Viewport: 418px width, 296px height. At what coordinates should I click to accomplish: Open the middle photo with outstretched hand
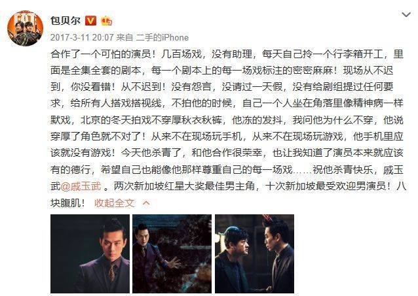[172, 254]
